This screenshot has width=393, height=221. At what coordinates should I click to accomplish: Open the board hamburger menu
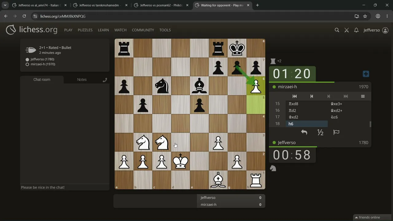363,96
